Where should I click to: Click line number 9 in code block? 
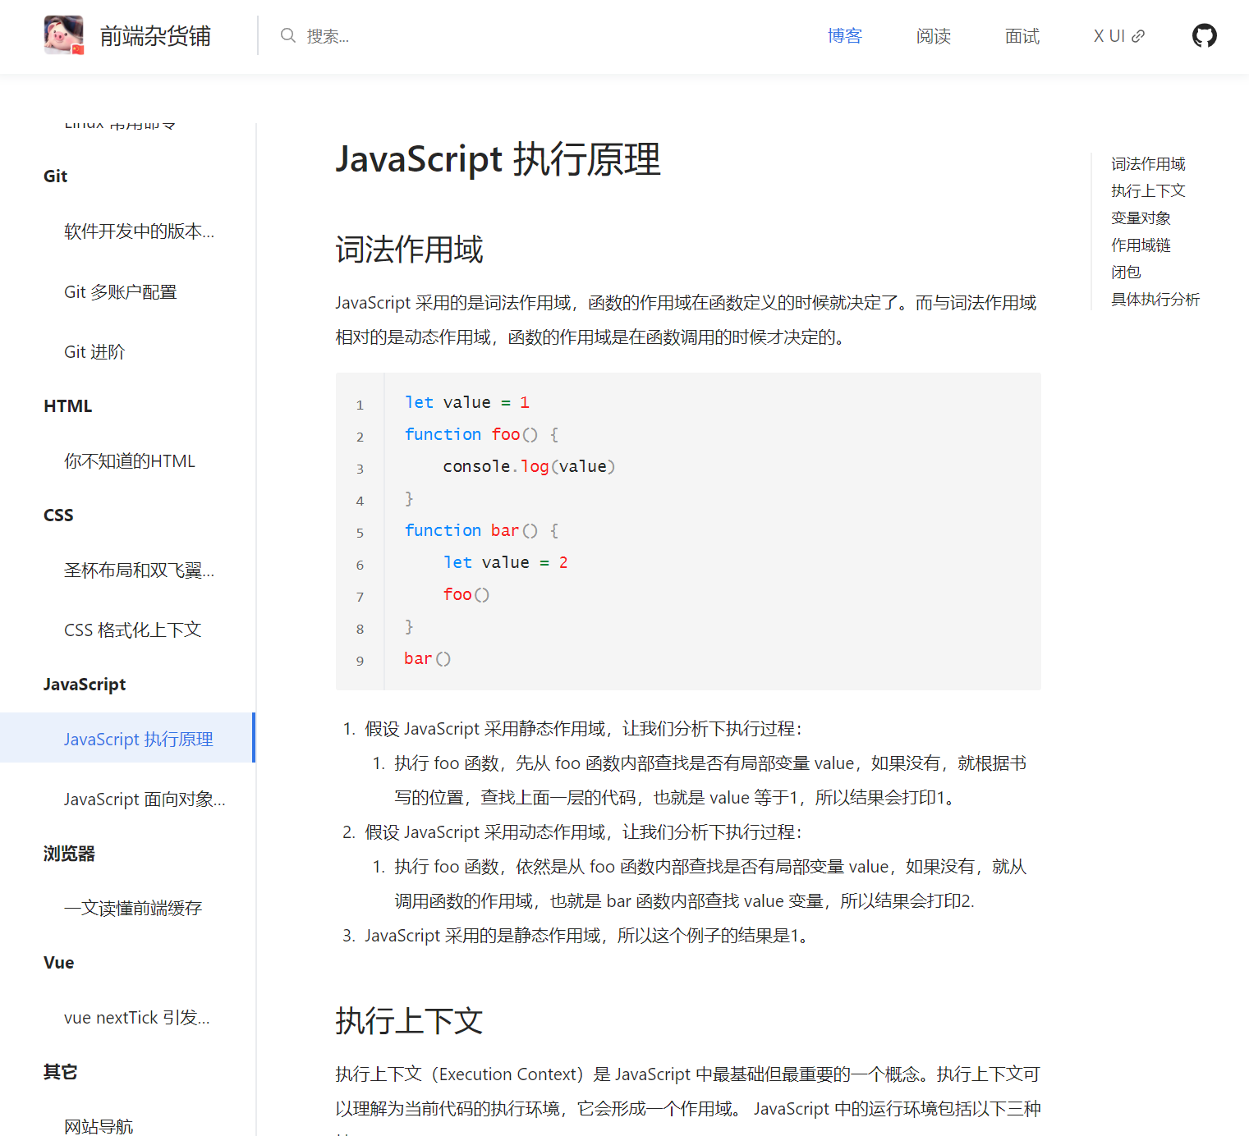pyautogui.click(x=360, y=660)
